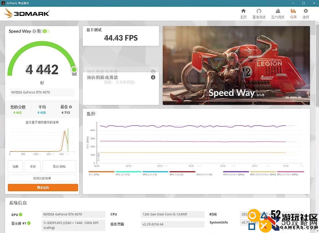Screen dimensions: 319x233
Task: Toggle the 帧率 (FPS) legend entry
Action: point(101,173)
